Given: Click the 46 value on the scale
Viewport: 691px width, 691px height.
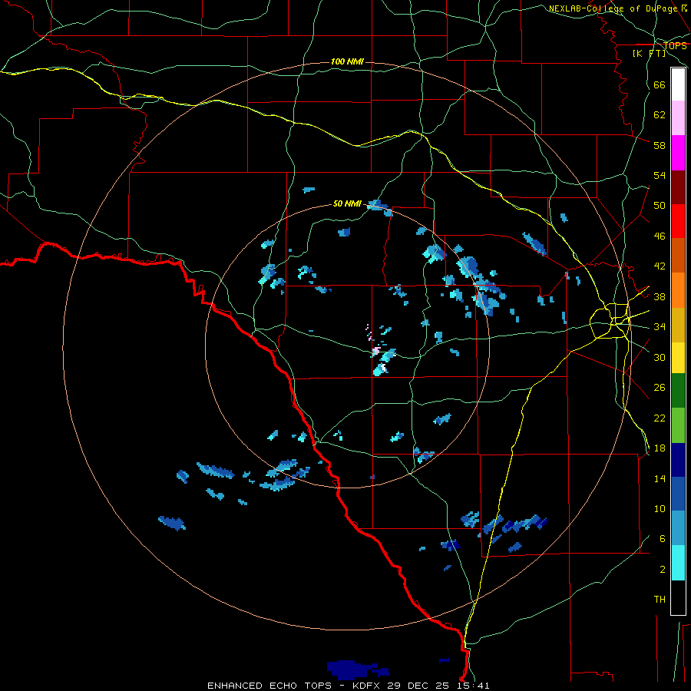Looking at the screenshot, I should [660, 236].
